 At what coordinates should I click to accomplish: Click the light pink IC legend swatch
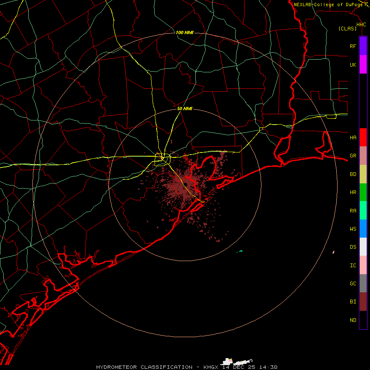363,265
